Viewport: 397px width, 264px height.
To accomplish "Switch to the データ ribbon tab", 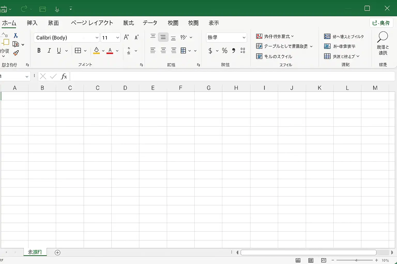I will [x=150, y=23].
